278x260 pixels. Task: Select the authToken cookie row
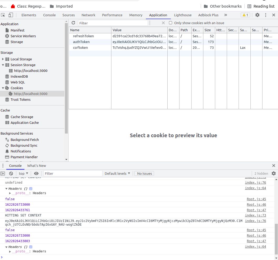click(173, 42)
